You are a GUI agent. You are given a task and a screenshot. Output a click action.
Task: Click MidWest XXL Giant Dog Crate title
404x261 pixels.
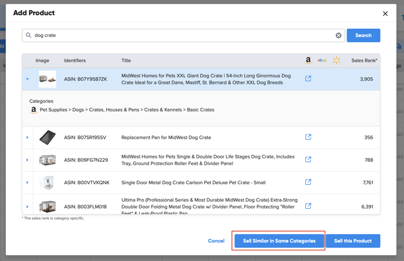click(206, 79)
